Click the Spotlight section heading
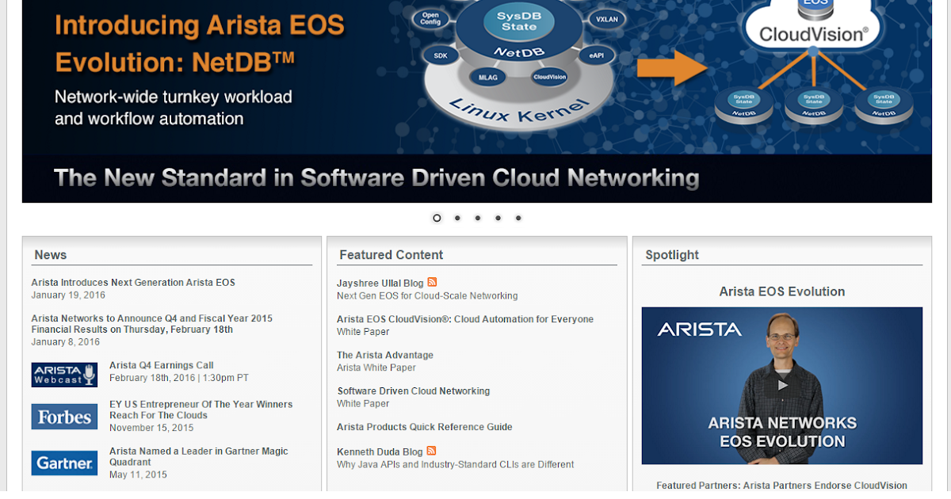This screenshot has height=499, width=951. (x=672, y=255)
